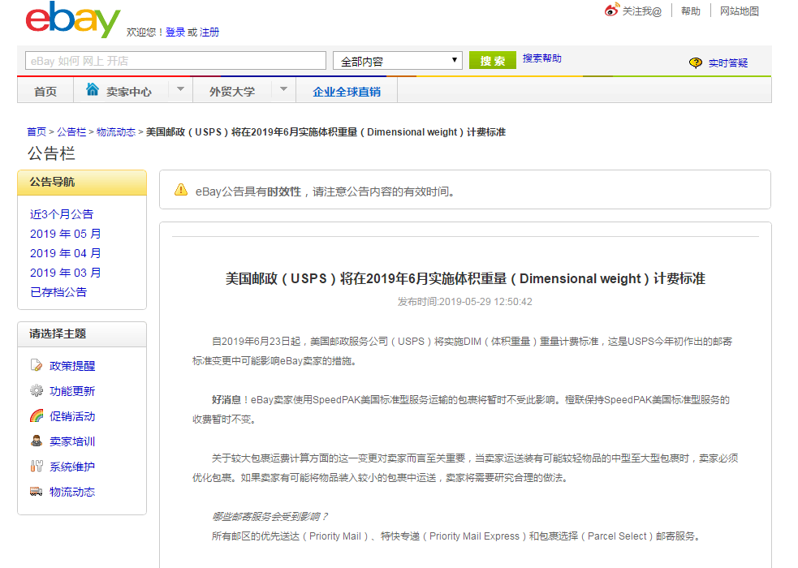Click the house icon beside 卖家中心
Screen dimensions: 798x568
92,89
